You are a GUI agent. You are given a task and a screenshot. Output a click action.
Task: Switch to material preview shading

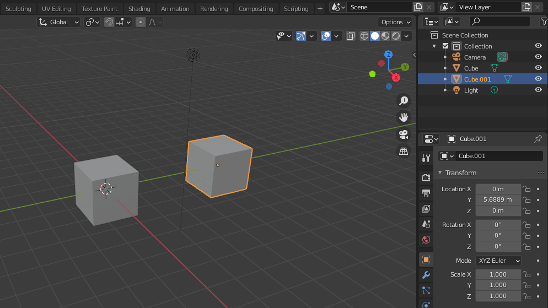click(385, 36)
